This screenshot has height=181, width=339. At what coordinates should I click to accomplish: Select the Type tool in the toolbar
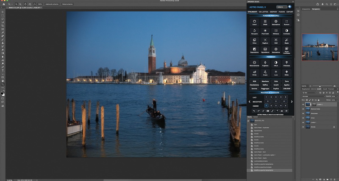click(x=3, y=70)
